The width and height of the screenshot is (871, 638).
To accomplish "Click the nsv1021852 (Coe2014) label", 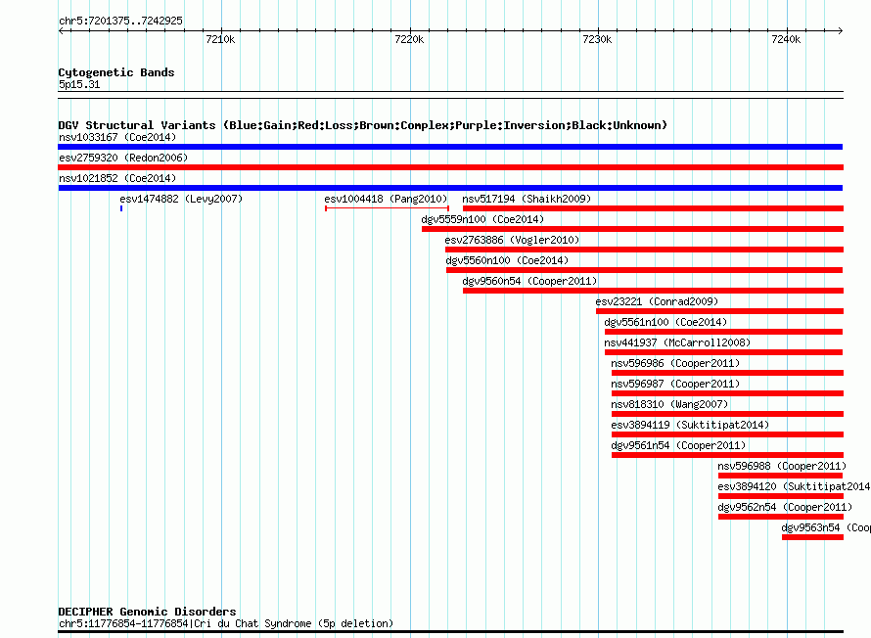I will point(117,178).
